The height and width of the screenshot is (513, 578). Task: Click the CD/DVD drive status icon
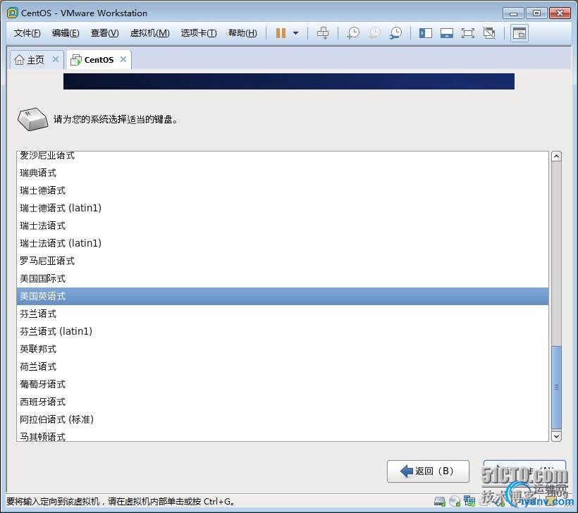(x=455, y=501)
